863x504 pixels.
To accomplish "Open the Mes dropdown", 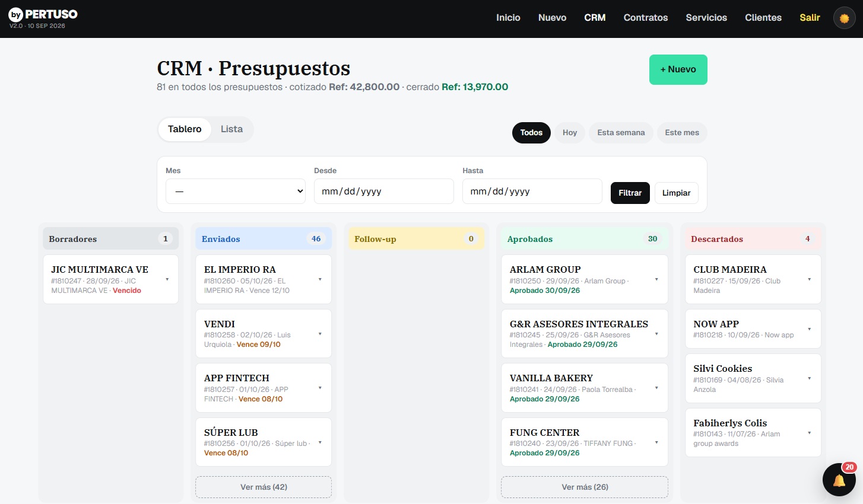I will [236, 192].
